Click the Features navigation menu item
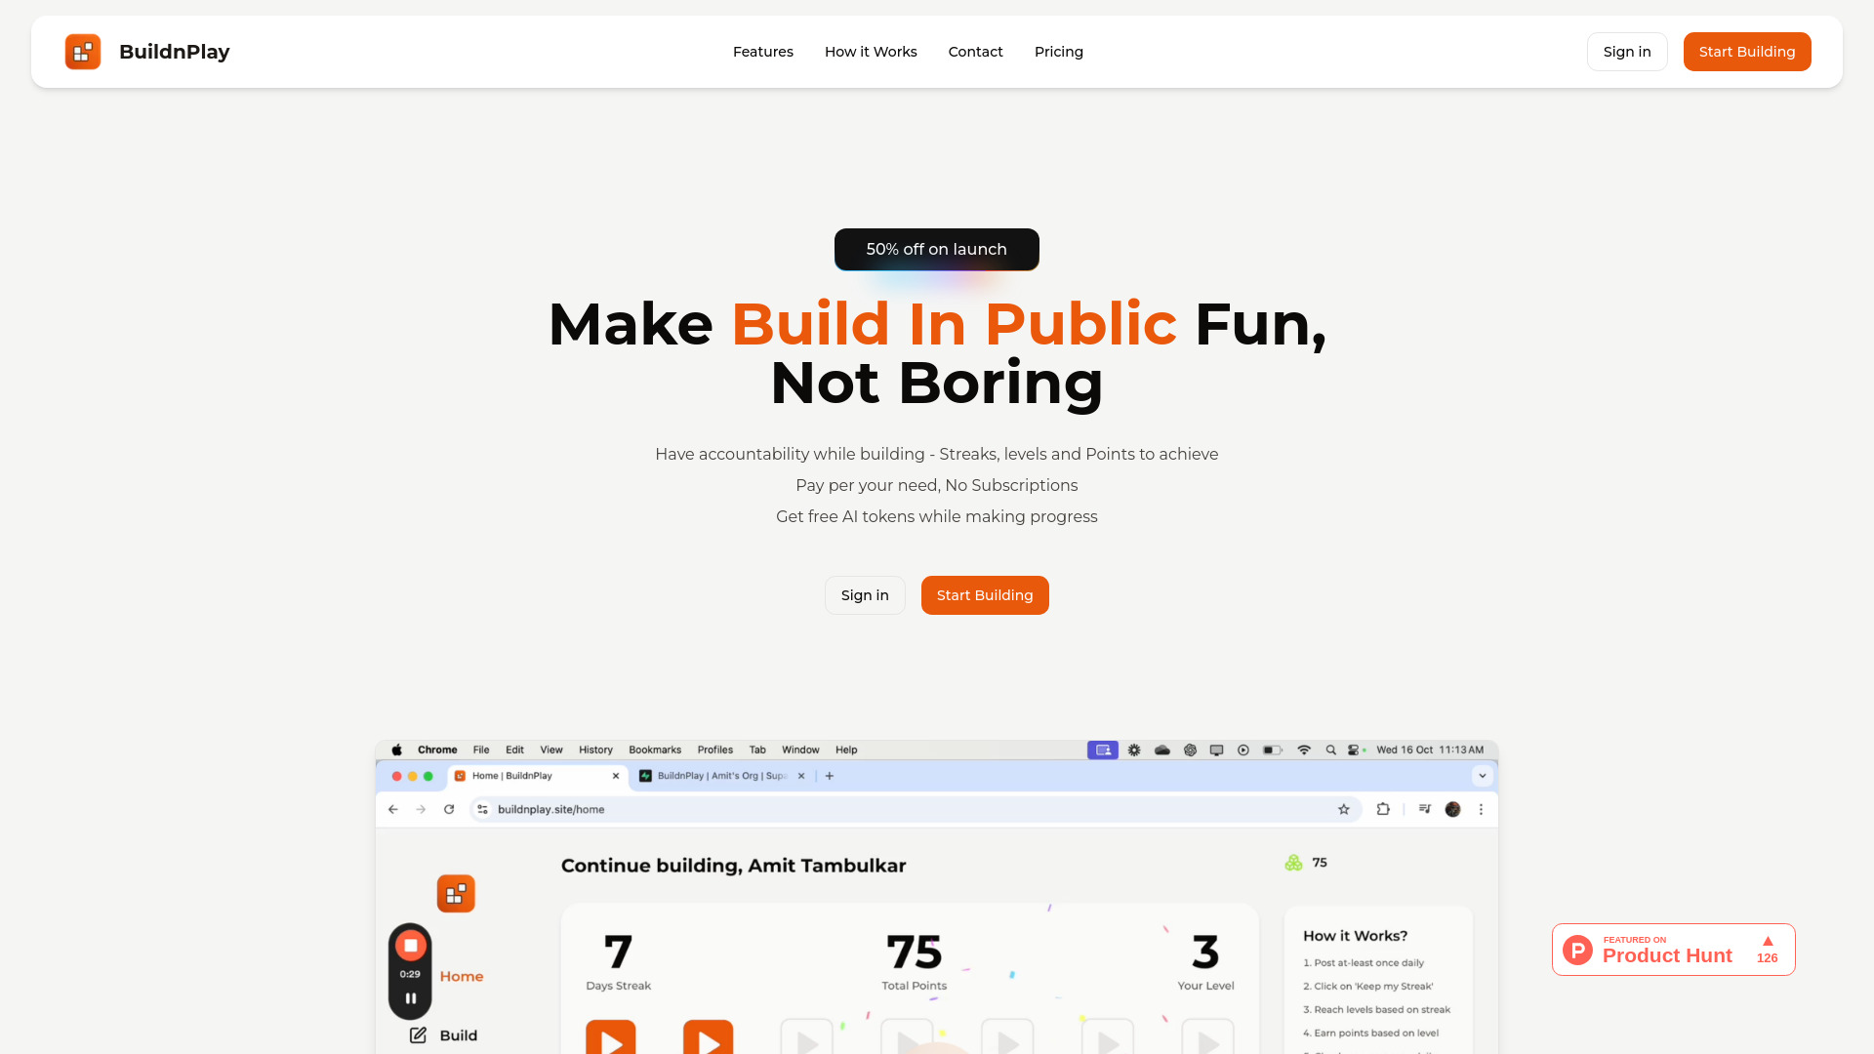Viewport: 1874px width, 1054px height. point(763,52)
